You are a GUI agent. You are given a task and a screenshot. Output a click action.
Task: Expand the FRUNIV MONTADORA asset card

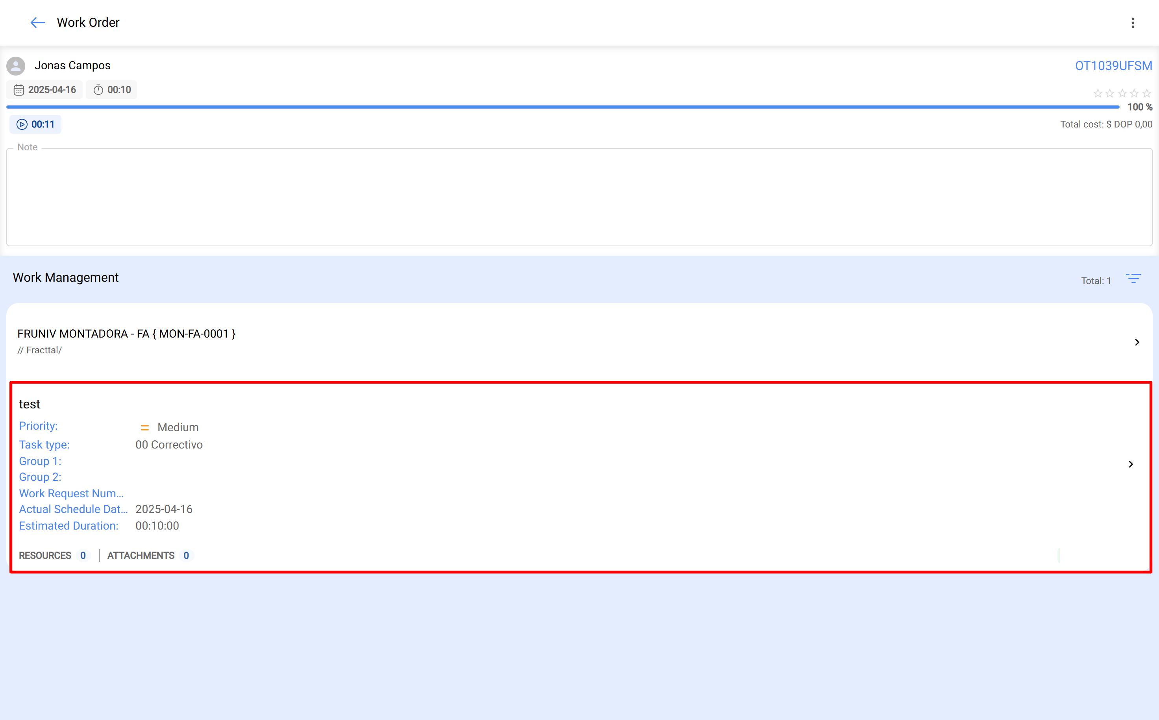(1137, 342)
